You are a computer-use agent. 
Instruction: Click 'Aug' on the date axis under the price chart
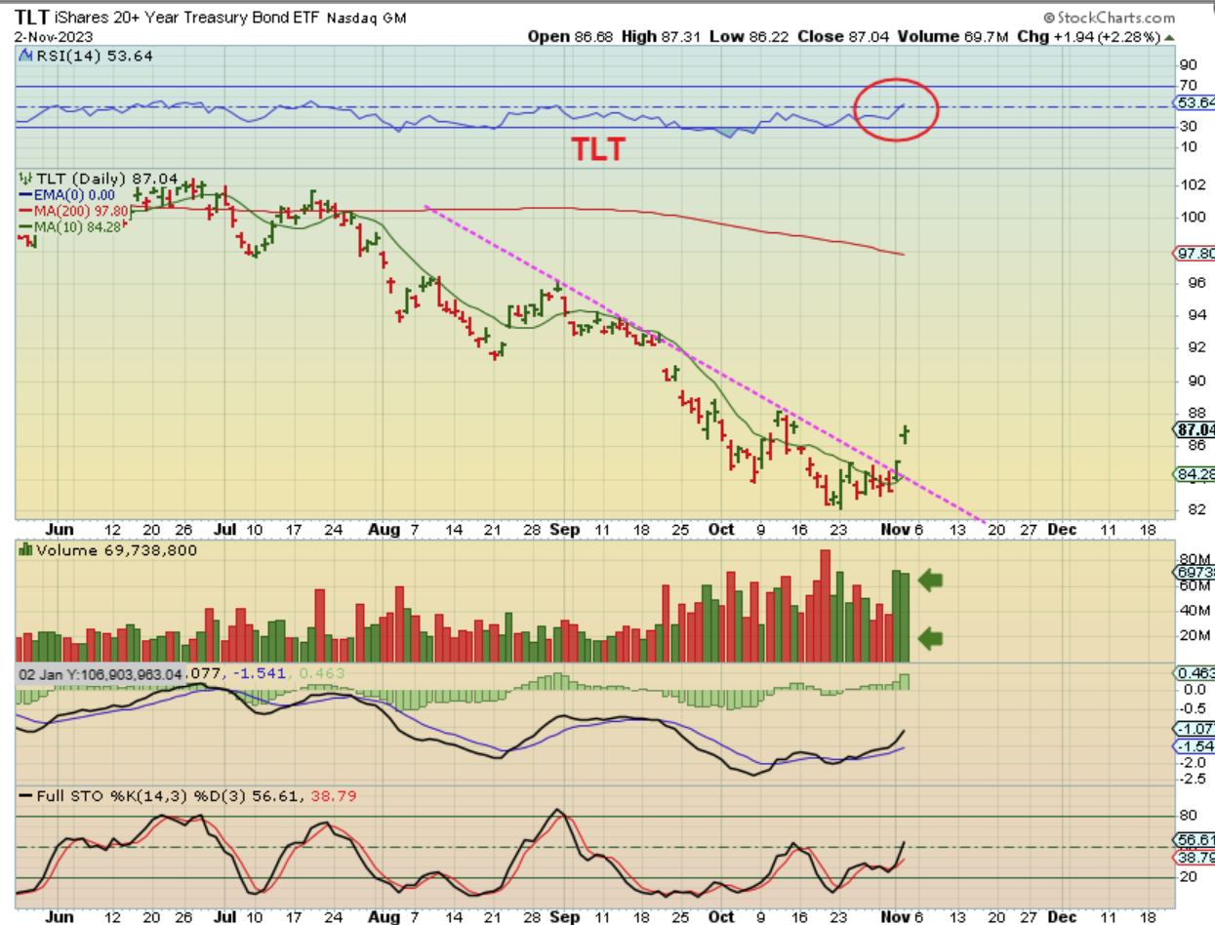point(386,529)
